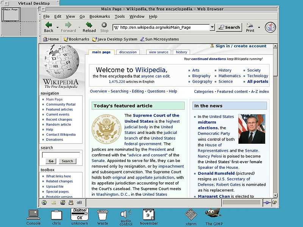Open the xterm dock icon
The width and height of the screenshot is (303, 227).
coord(191,217)
